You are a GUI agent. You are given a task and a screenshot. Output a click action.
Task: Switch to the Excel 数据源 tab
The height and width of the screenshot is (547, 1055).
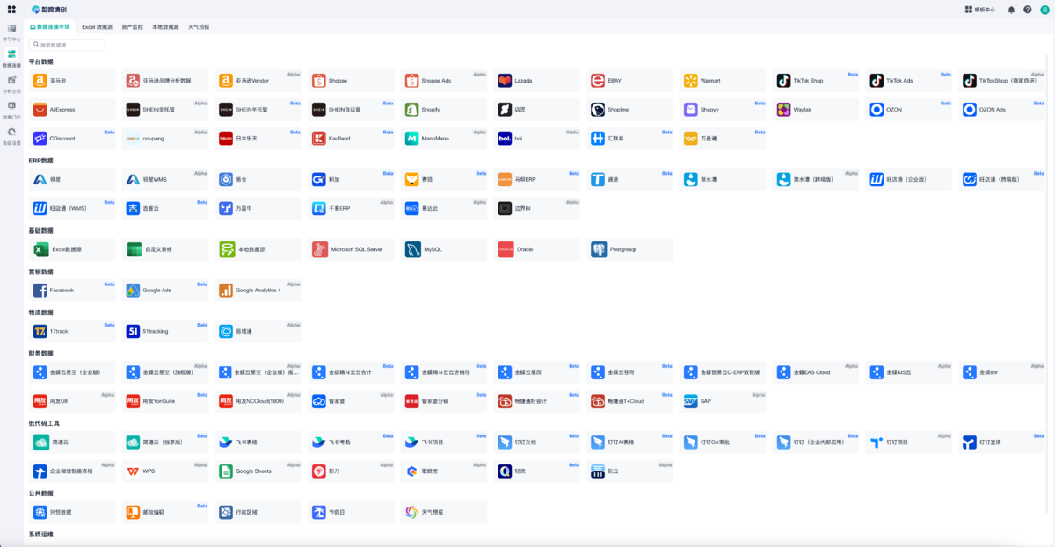click(98, 27)
